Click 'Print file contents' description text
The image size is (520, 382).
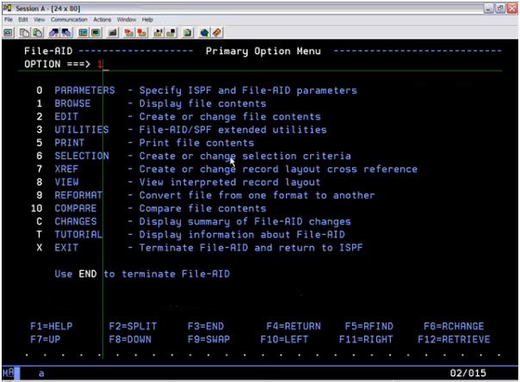196,143
